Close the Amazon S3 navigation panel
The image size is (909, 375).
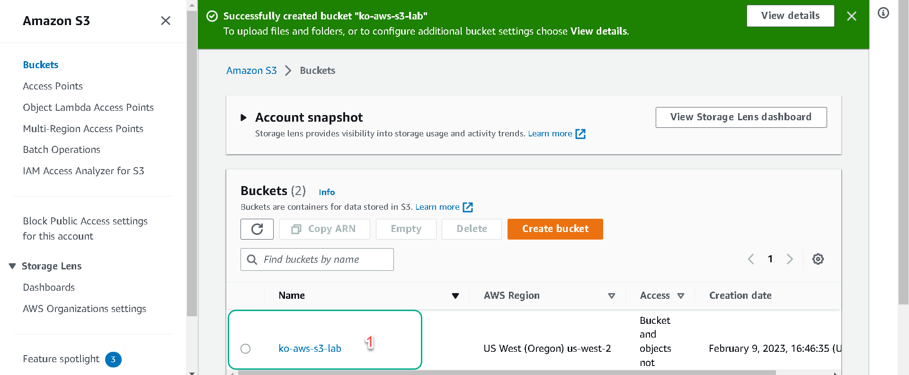click(165, 21)
